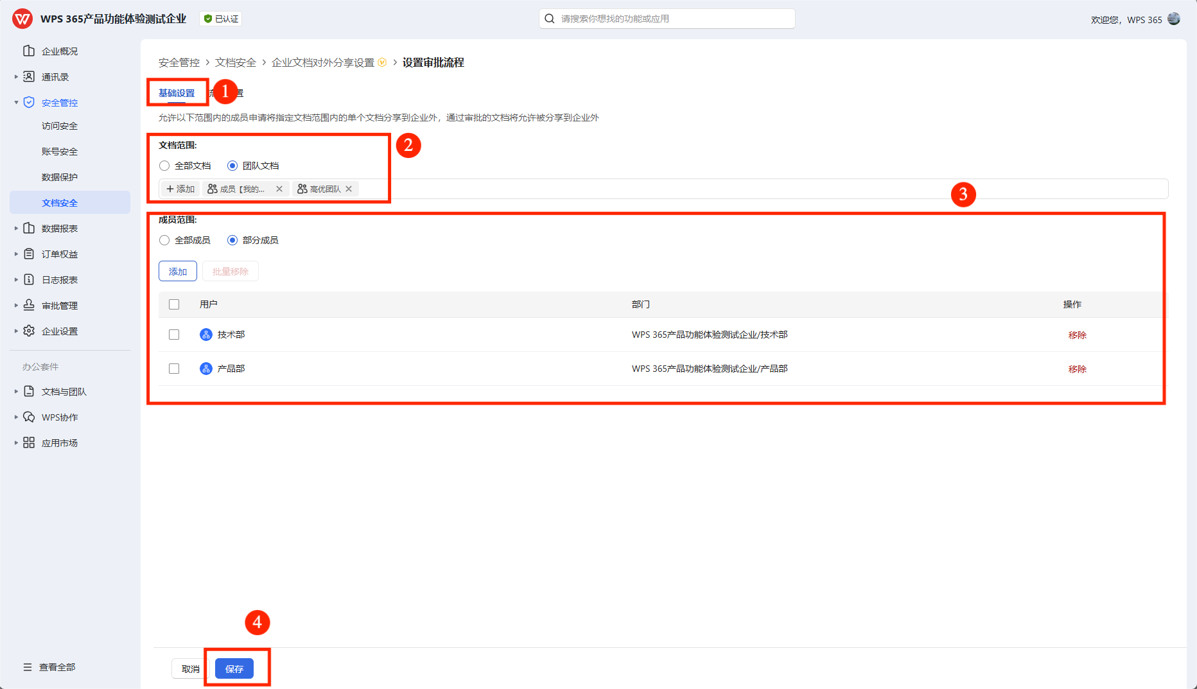Collapse the 安全管控 tree arrow
This screenshot has width=1197, height=689.
(16, 102)
